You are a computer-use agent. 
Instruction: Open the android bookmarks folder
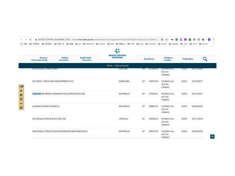[100, 44]
